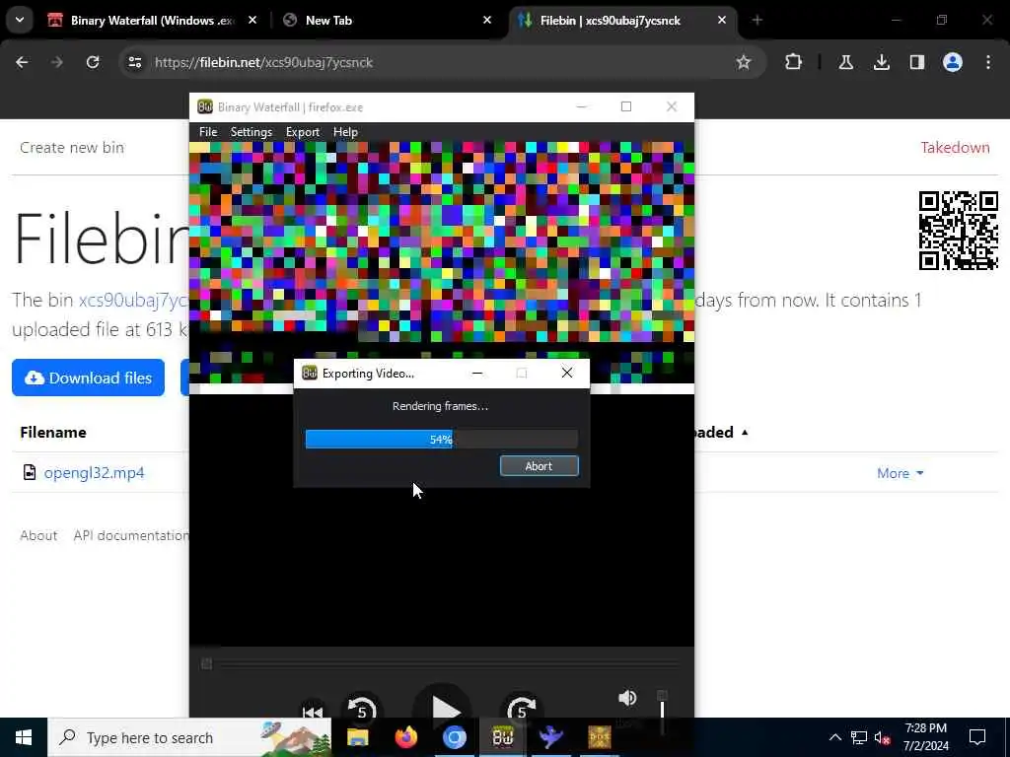
Task: Open File menu in Binary Waterfall
Action: tap(208, 132)
